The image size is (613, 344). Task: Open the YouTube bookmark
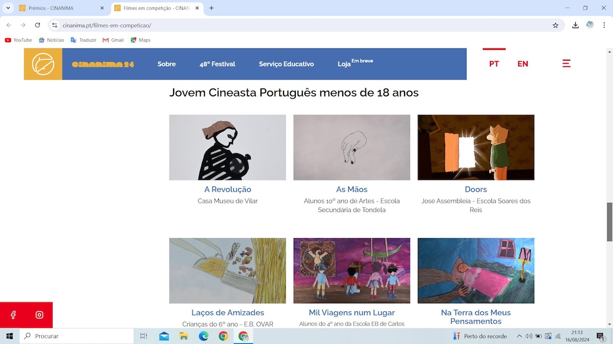point(18,40)
